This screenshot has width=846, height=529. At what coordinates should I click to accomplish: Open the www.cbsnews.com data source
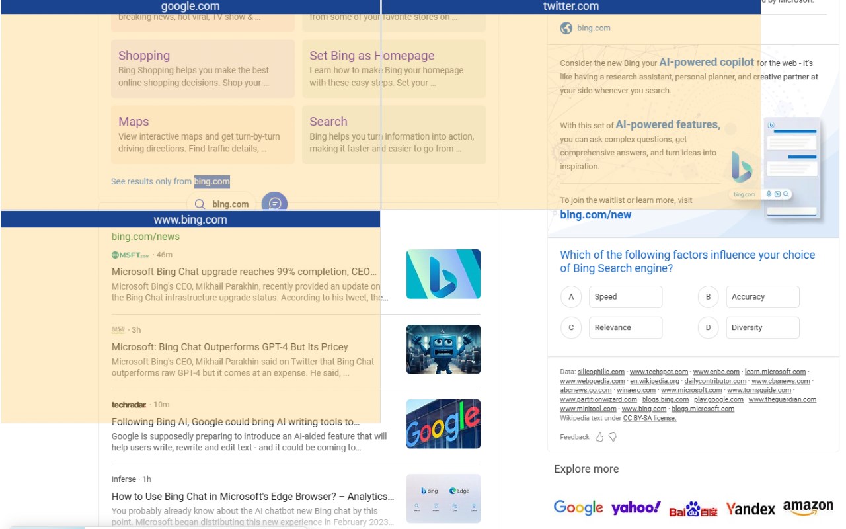[x=781, y=381]
